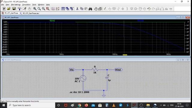Click the V(vin) trace label
This screenshot has height=108, width=192.
[52, 21]
